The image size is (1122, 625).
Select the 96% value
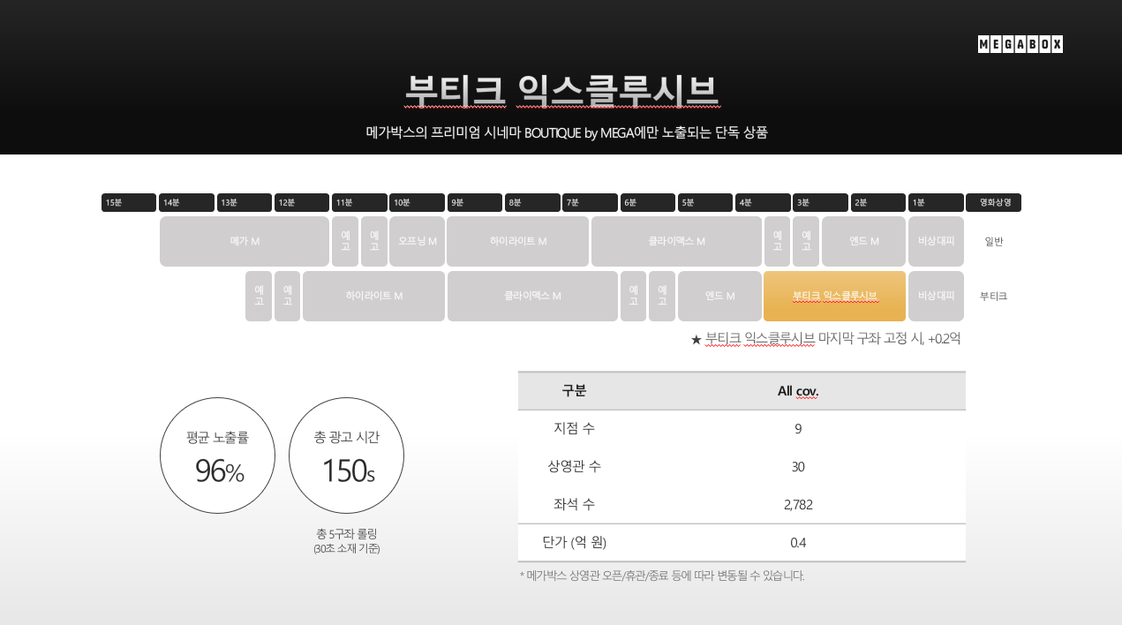219,471
